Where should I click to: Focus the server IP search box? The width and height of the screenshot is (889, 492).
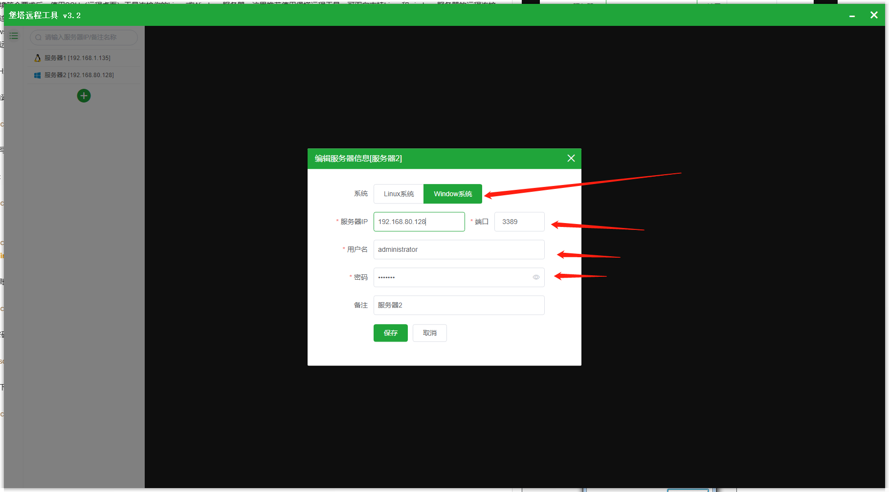click(84, 38)
